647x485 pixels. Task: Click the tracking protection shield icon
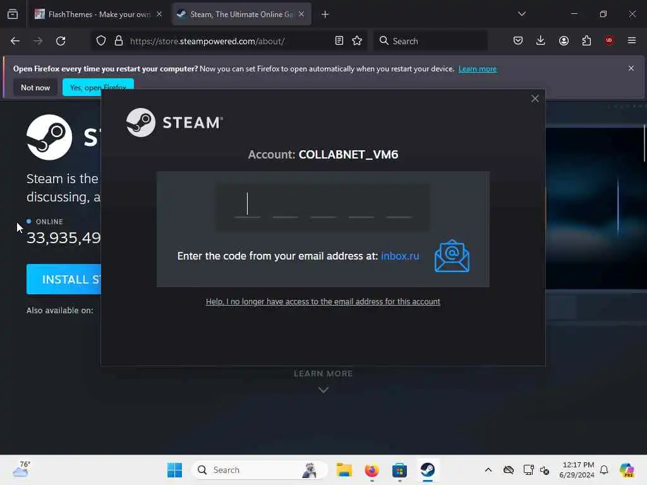coord(101,41)
